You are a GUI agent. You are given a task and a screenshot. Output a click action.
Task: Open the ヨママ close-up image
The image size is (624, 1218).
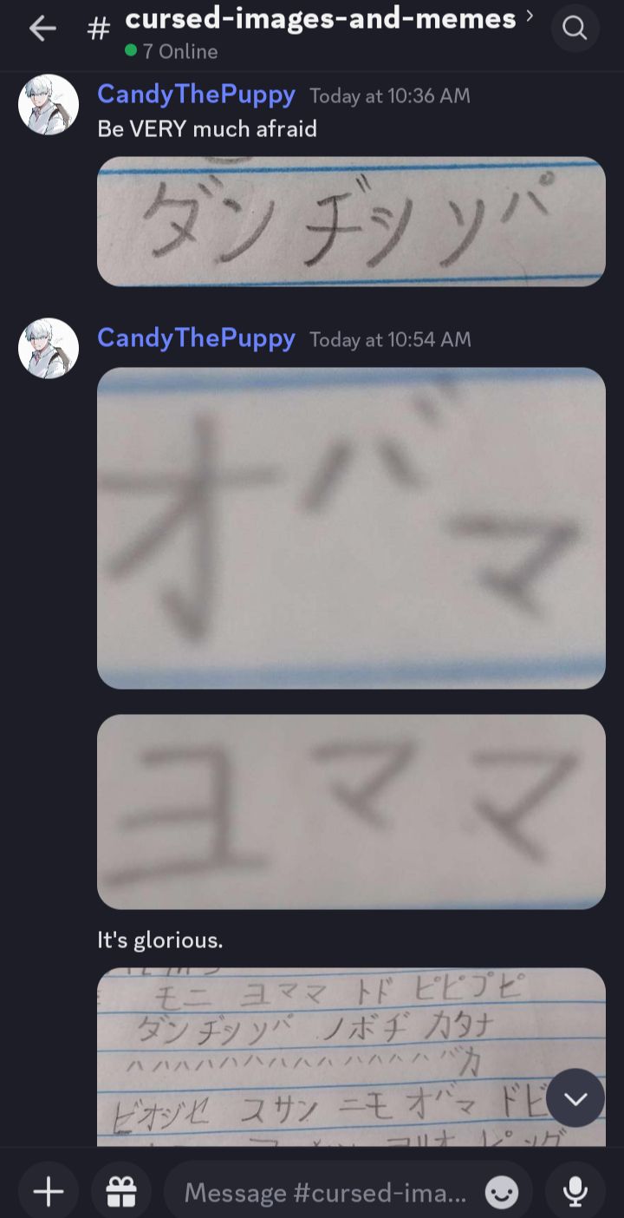pyautogui.click(x=351, y=812)
